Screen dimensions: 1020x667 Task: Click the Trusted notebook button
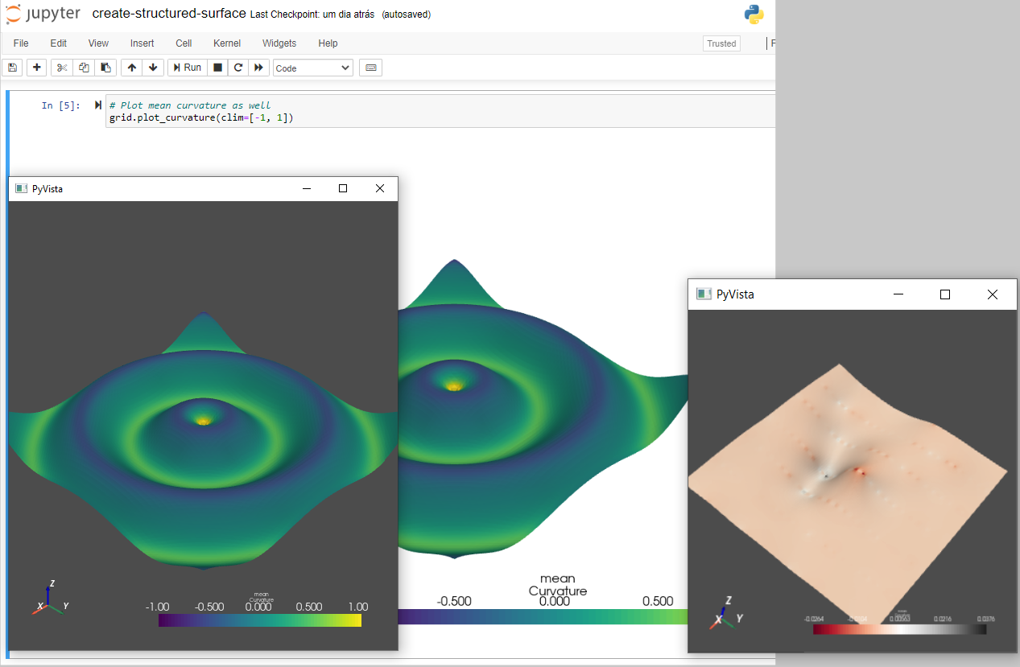pyautogui.click(x=720, y=43)
